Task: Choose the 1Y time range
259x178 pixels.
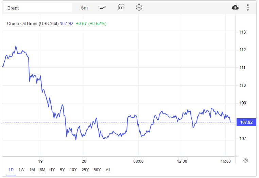Action: (x=52, y=170)
